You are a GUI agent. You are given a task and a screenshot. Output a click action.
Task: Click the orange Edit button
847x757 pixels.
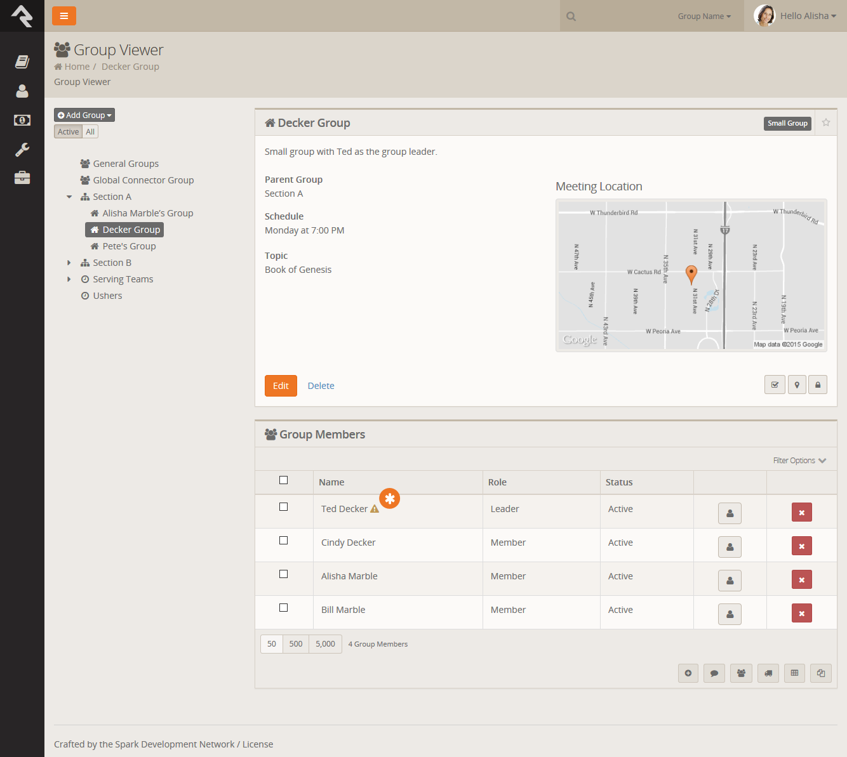281,386
